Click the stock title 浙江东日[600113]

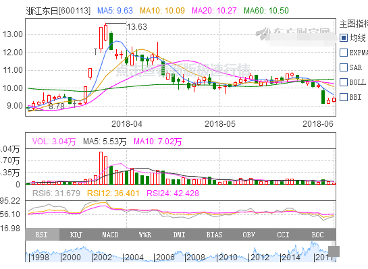pos(58,11)
